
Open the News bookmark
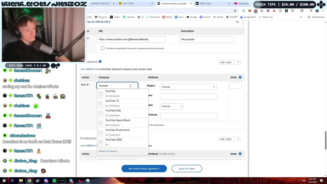179,17
